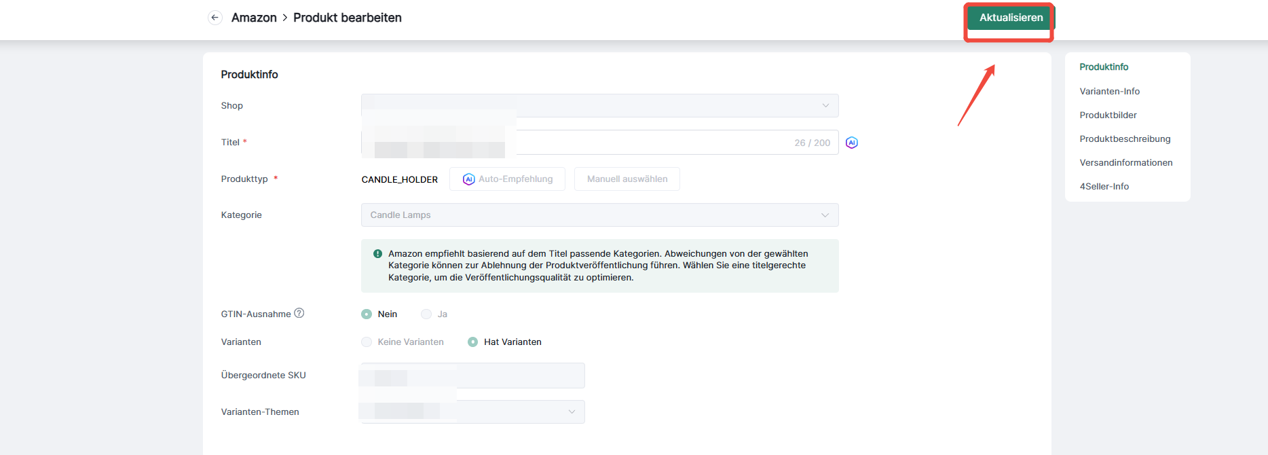Image resolution: width=1268 pixels, height=455 pixels.
Task: Jump to 4Seller-Info section
Action: [x=1104, y=186]
